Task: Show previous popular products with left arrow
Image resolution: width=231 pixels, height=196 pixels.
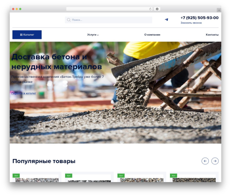Action: pyautogui.click(x=205, y=161)
